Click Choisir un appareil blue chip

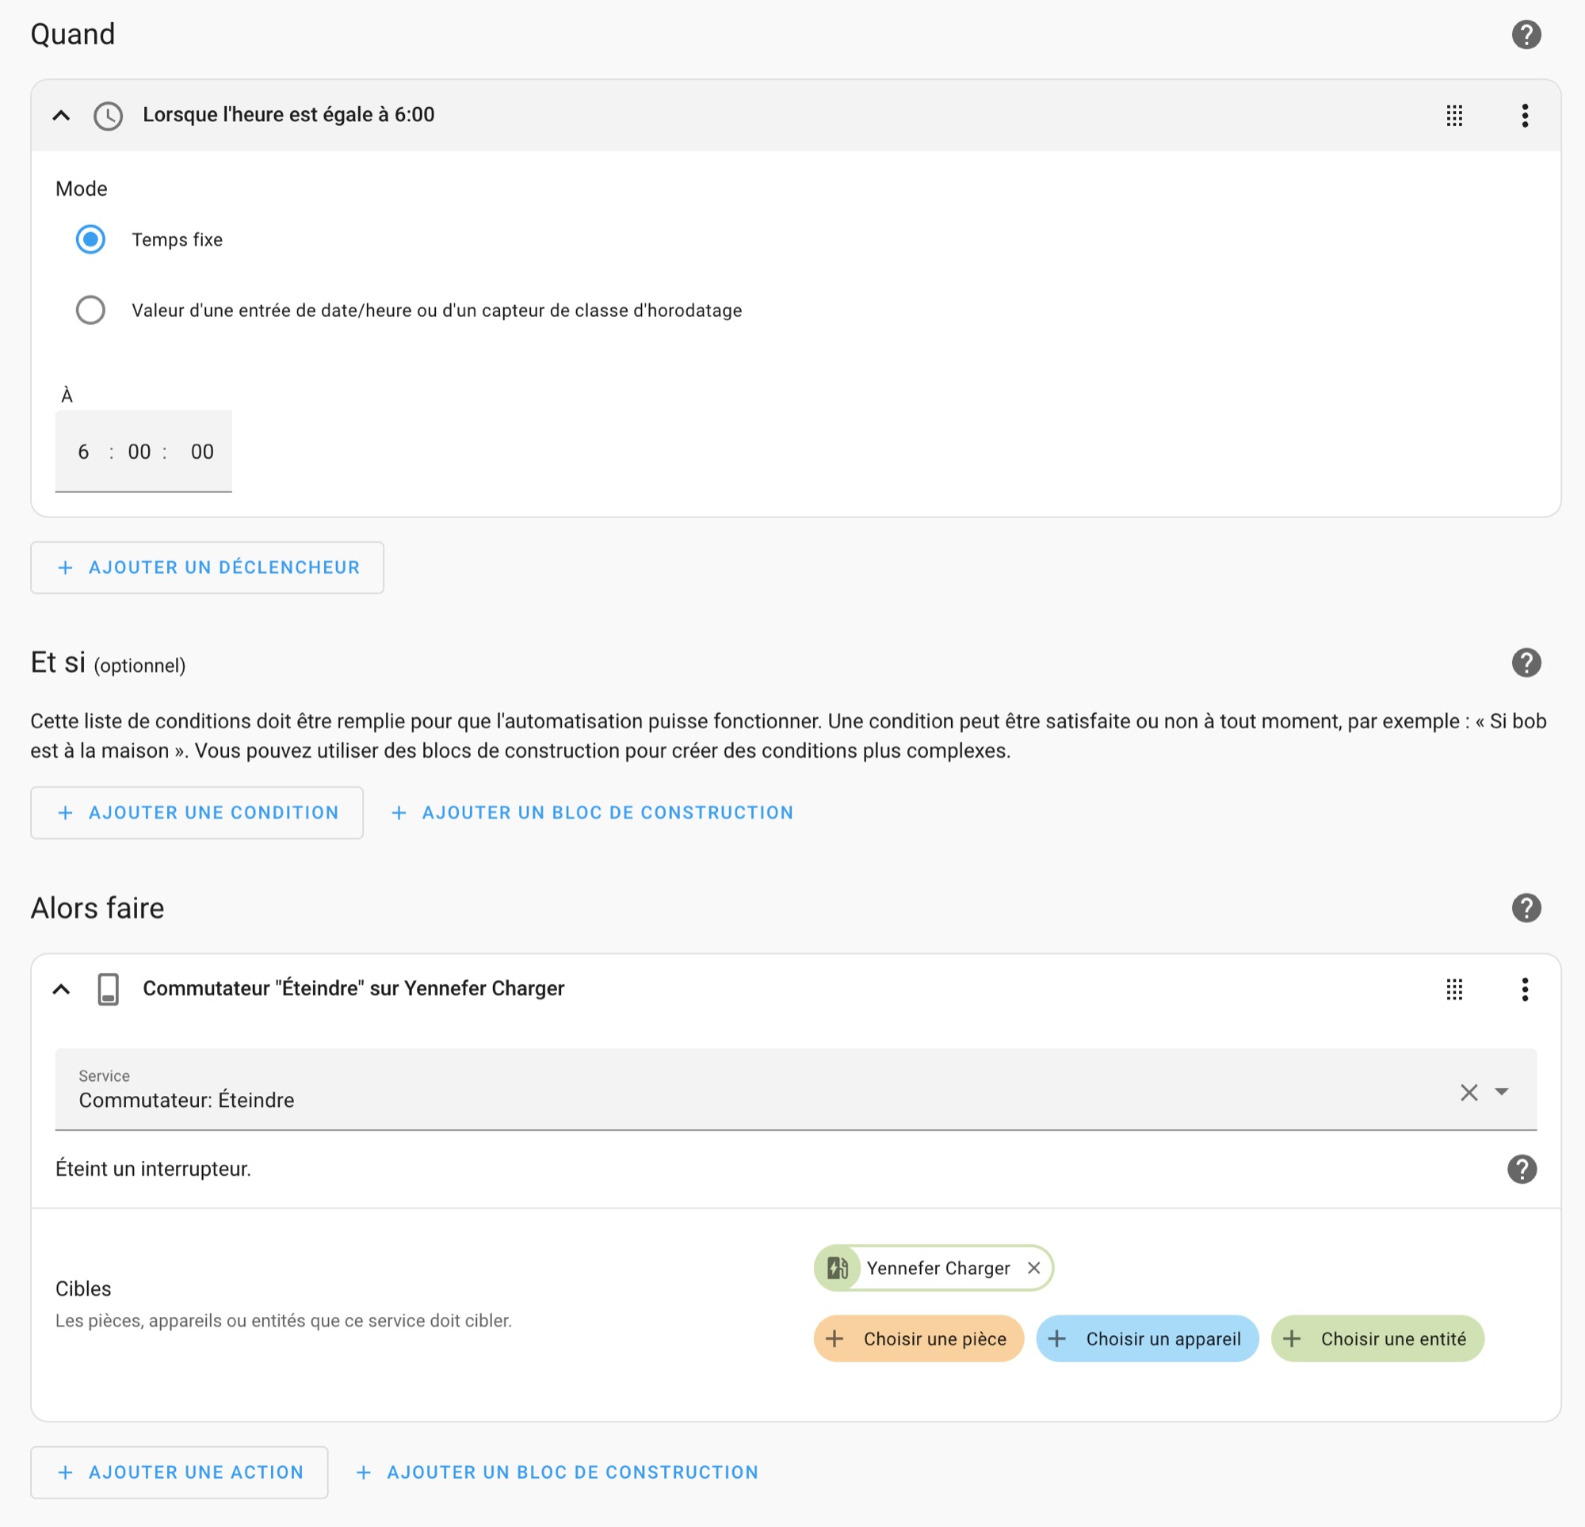(x=1147, y=1338)
